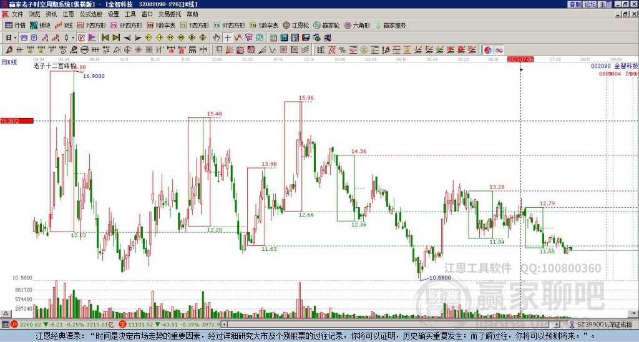The width and height of the screenshot is (639, 342).
Task: Click the 10.5800 low price label
Action: click(440, 278)
